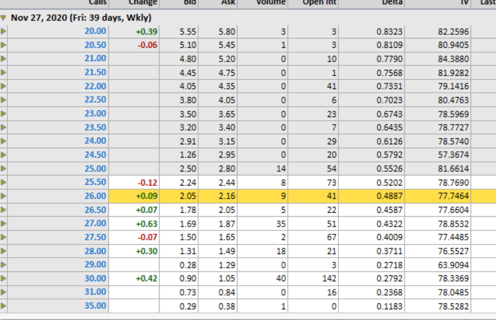
Task: Select the +0.63 change value
Action: coord(146,224)
